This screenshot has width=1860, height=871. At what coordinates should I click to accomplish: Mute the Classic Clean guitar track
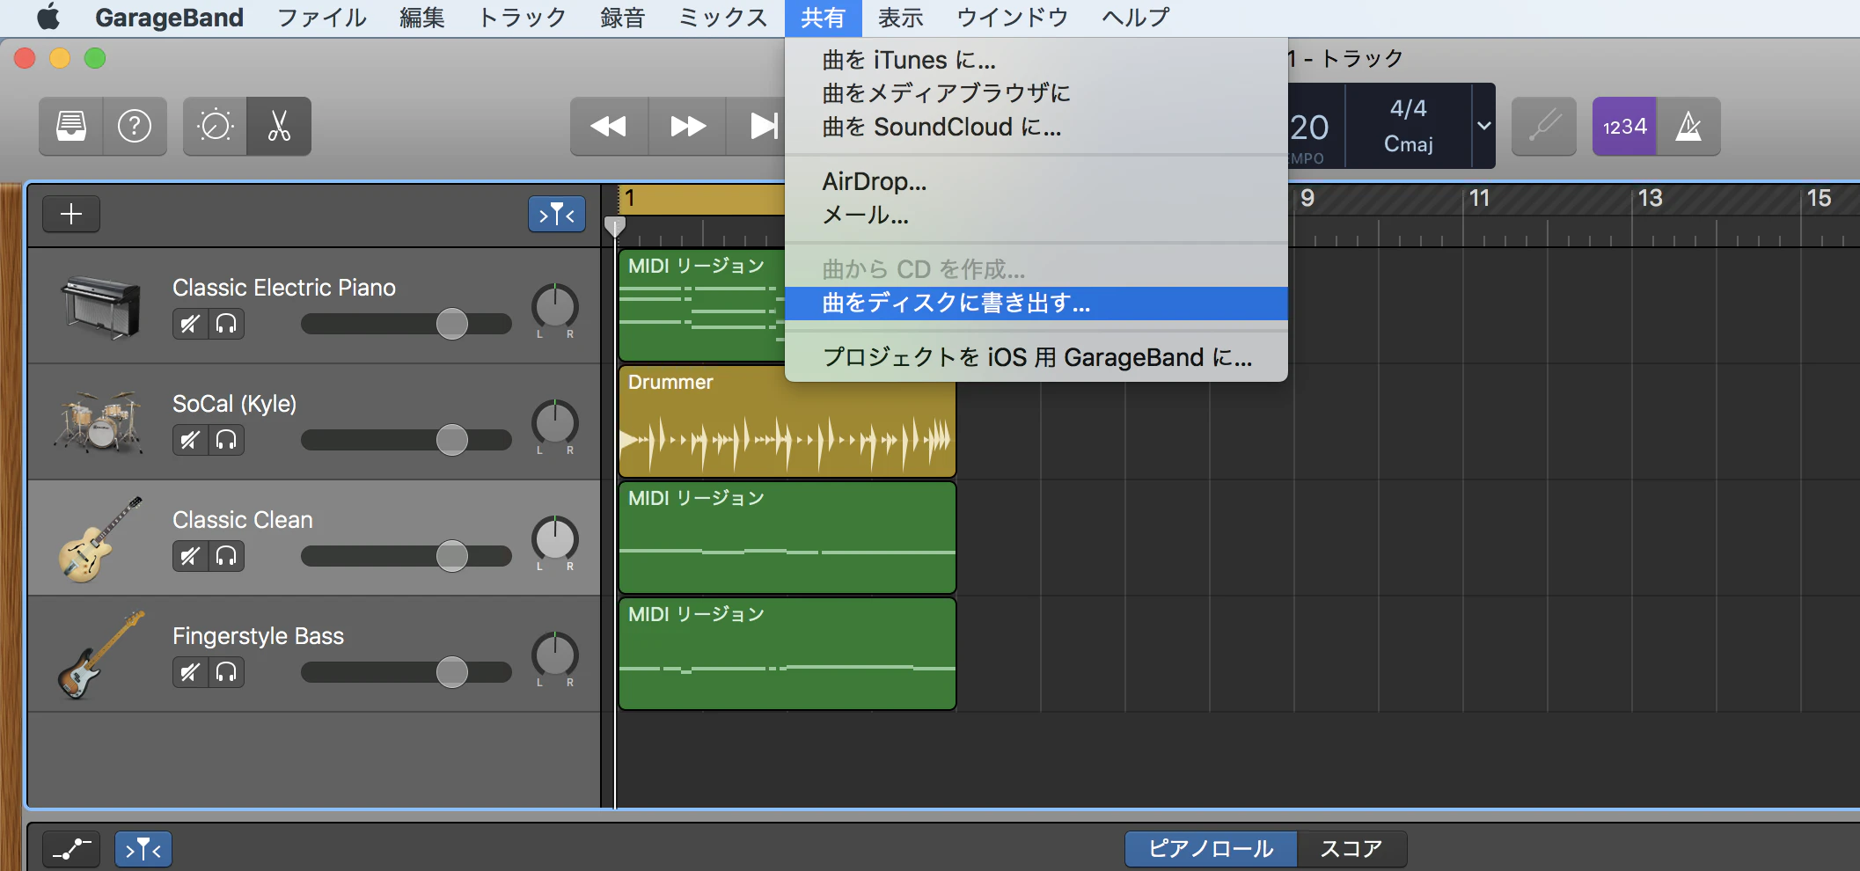190,556
